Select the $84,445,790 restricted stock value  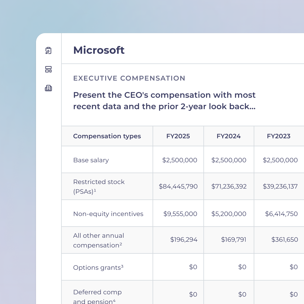point(178,186)
